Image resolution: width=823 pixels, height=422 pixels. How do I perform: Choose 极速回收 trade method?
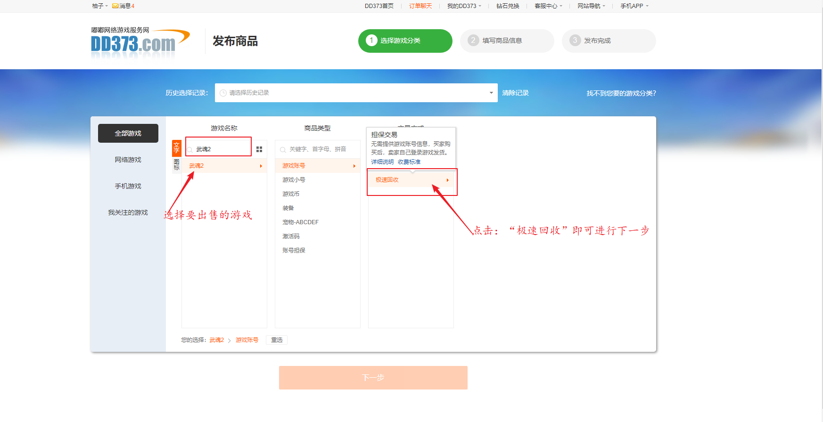(411, 180)
